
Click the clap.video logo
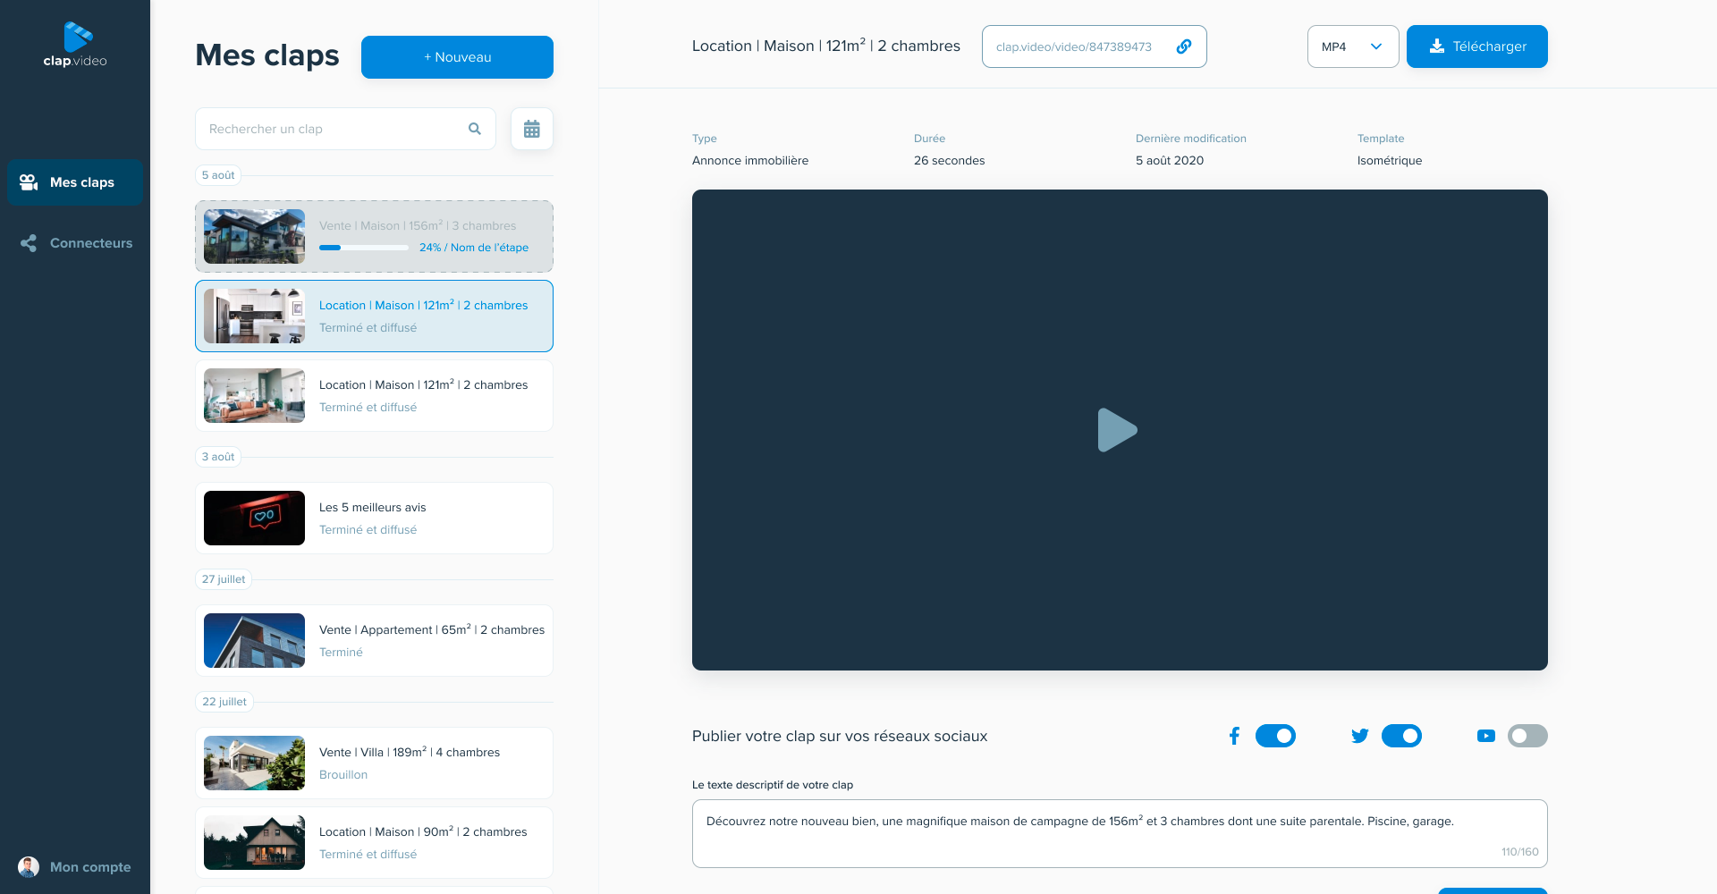[x=75, y=46]
